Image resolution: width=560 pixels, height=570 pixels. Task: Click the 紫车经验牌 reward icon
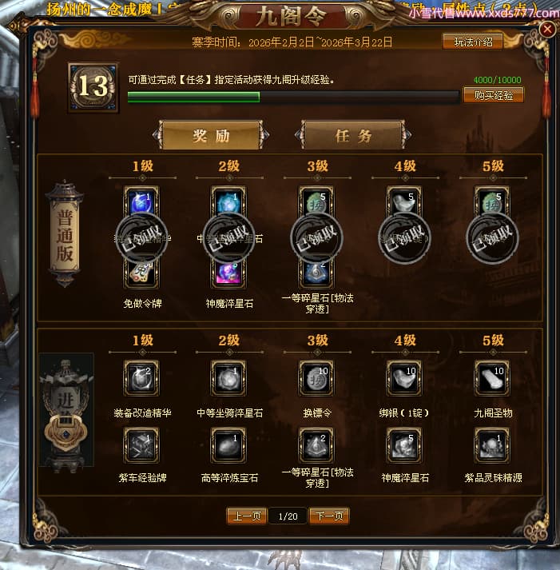point(141,445)
